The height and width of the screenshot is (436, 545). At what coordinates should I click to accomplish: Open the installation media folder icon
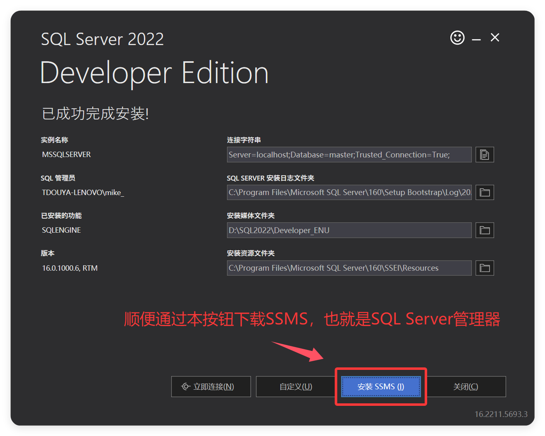(x=485, y=230)
